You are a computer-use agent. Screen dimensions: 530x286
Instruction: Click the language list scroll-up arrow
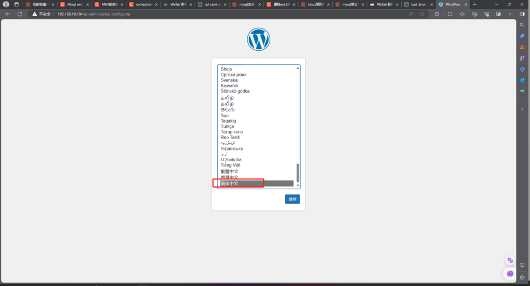[298, 68]
